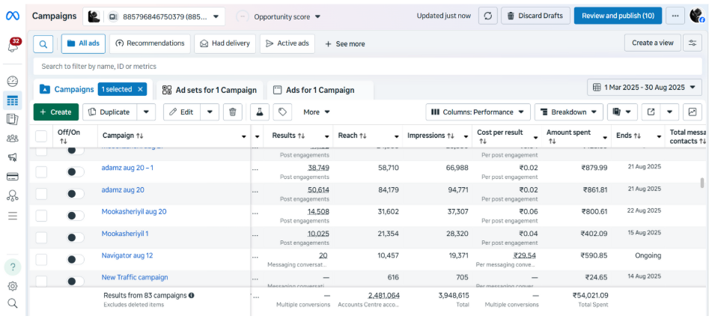Switch to Ad sets for 1 Campaign tab

pos(210,90)
